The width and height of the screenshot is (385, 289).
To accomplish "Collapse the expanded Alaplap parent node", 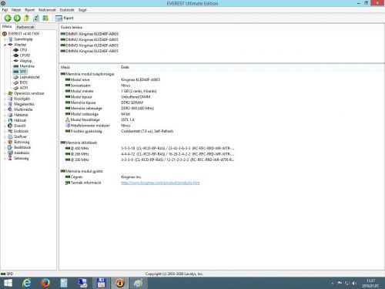I will 5,45.
